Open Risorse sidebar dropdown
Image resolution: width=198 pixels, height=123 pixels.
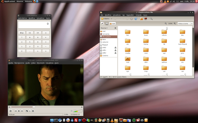104,28
